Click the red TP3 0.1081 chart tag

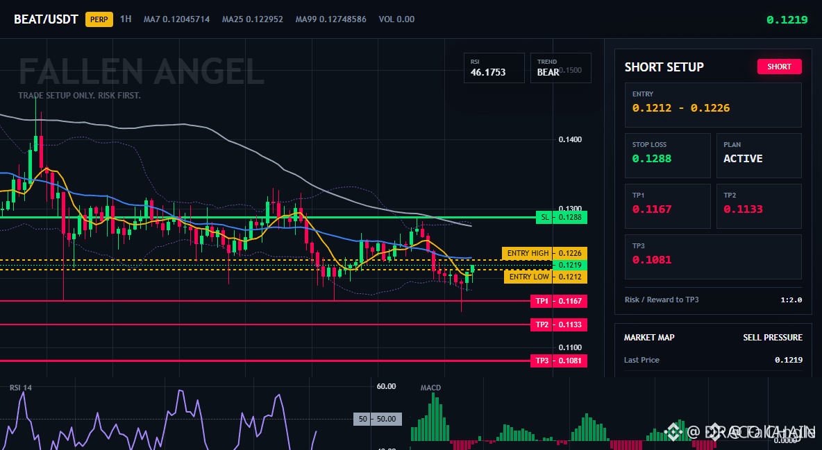coord(558,361)
